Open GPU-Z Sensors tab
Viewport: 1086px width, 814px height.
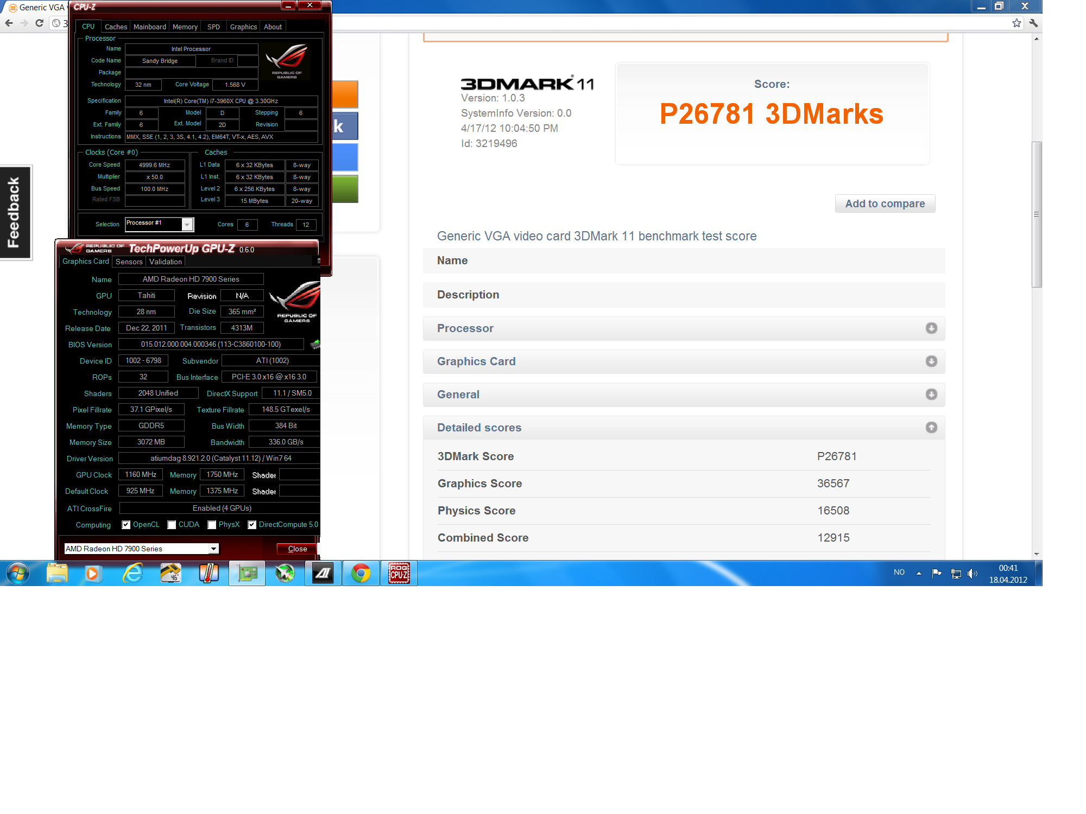point(129,262)
